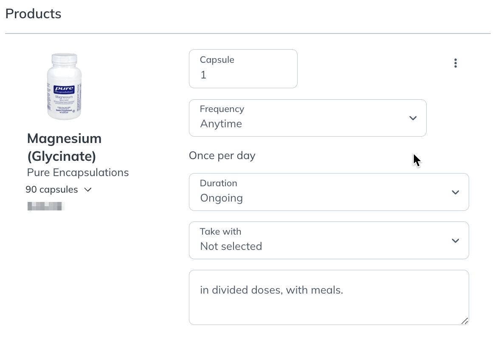Screen dimensions: 495x353
Task: Click the Pure Encapsulations brand name
Action: (78, 173)
